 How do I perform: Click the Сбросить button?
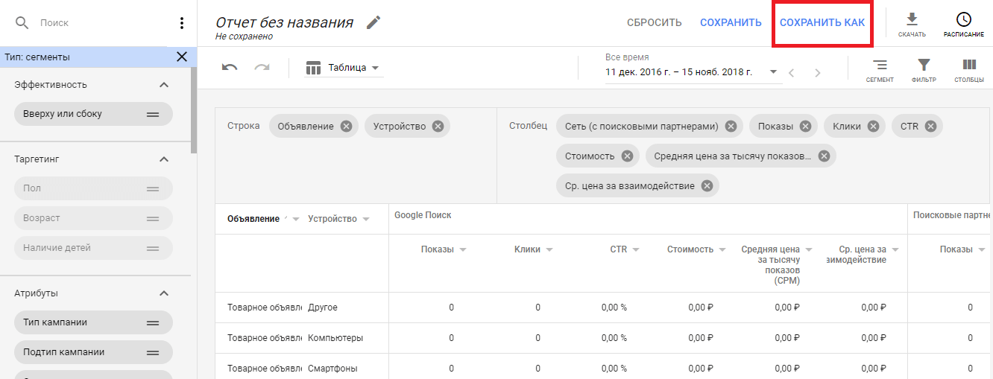[x=654, y=22]
